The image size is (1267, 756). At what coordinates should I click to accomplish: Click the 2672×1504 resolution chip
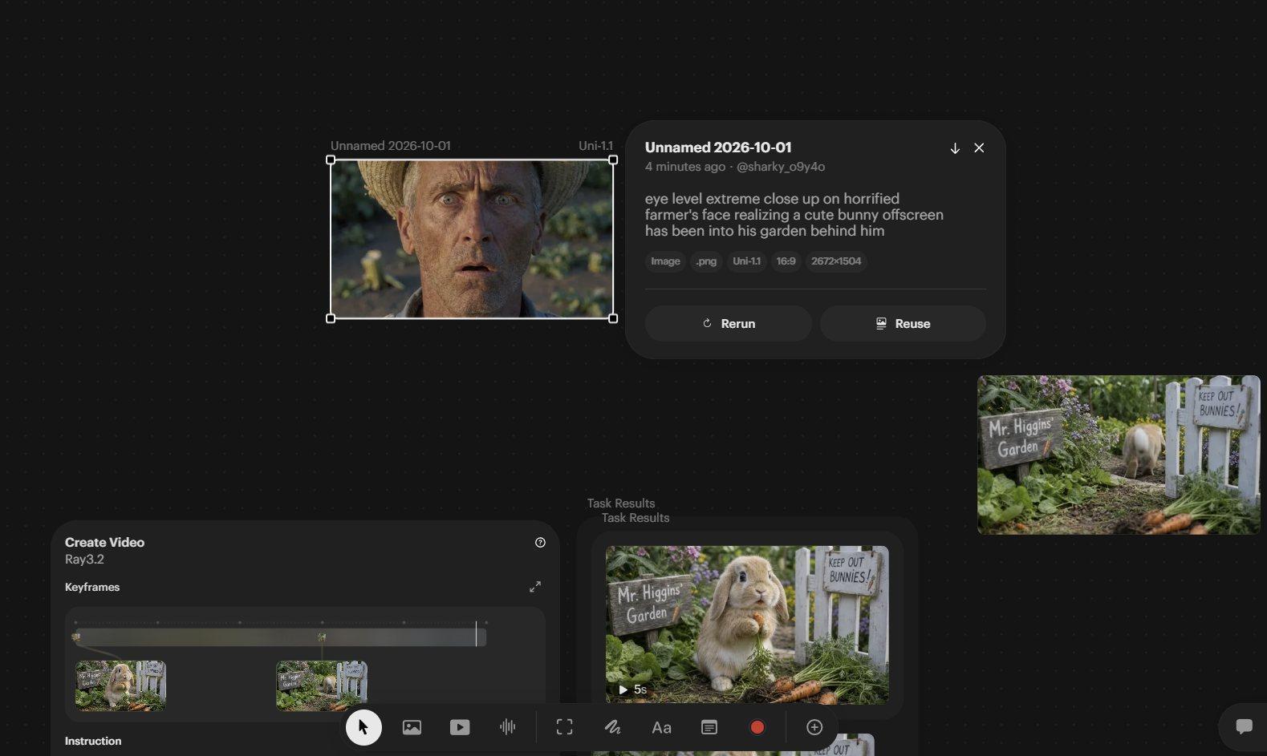pos(836,261)
